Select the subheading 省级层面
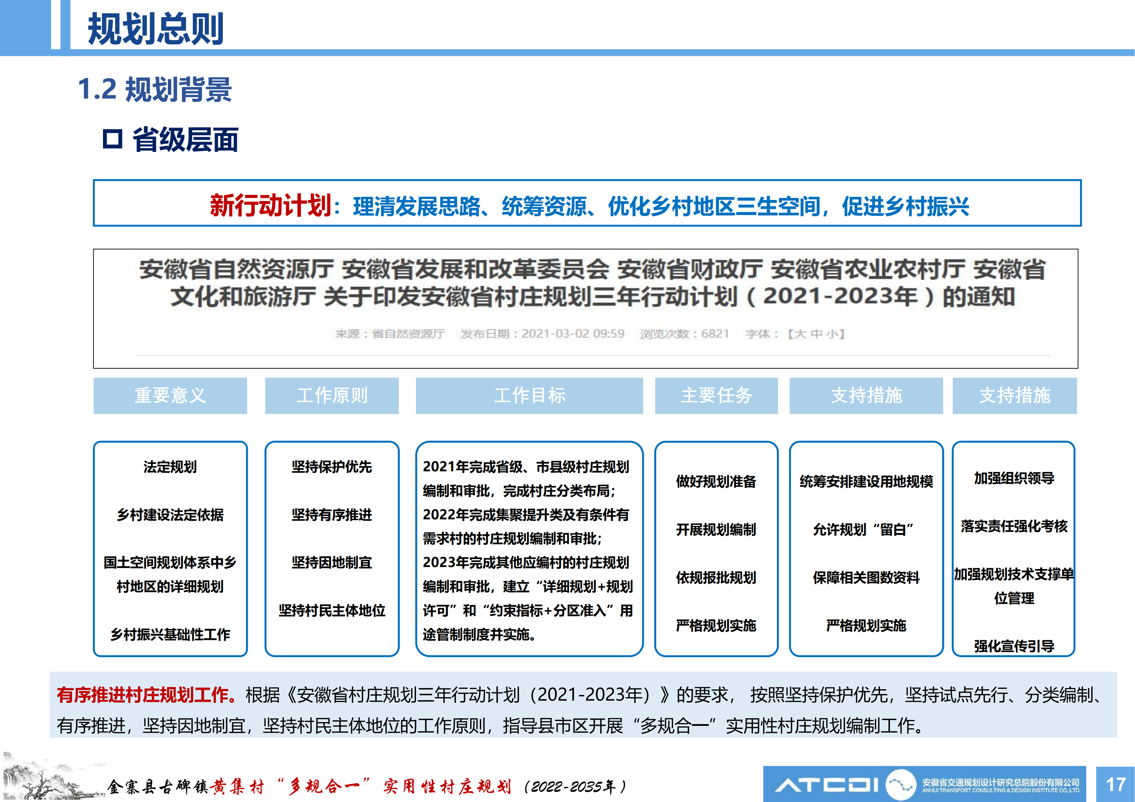 pyautogui.click(x=185, y=139)
